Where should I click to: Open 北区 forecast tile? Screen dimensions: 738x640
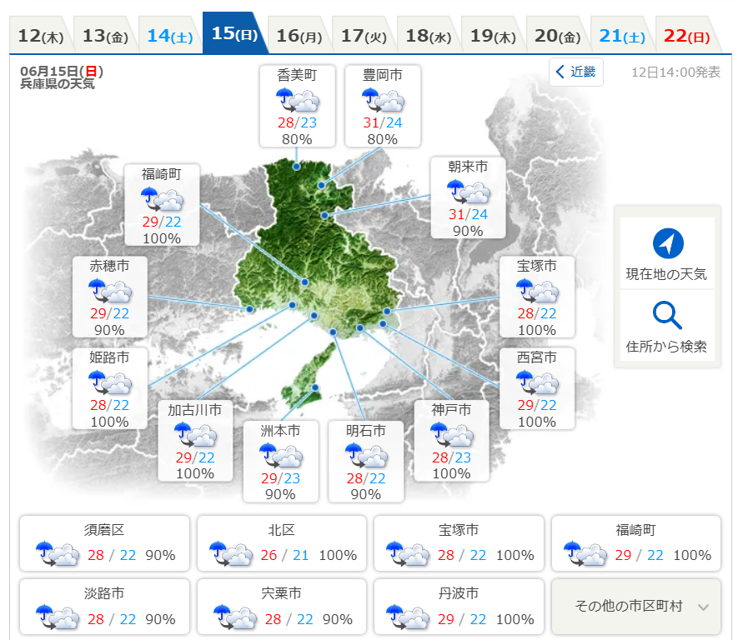[x=282, y=543]
